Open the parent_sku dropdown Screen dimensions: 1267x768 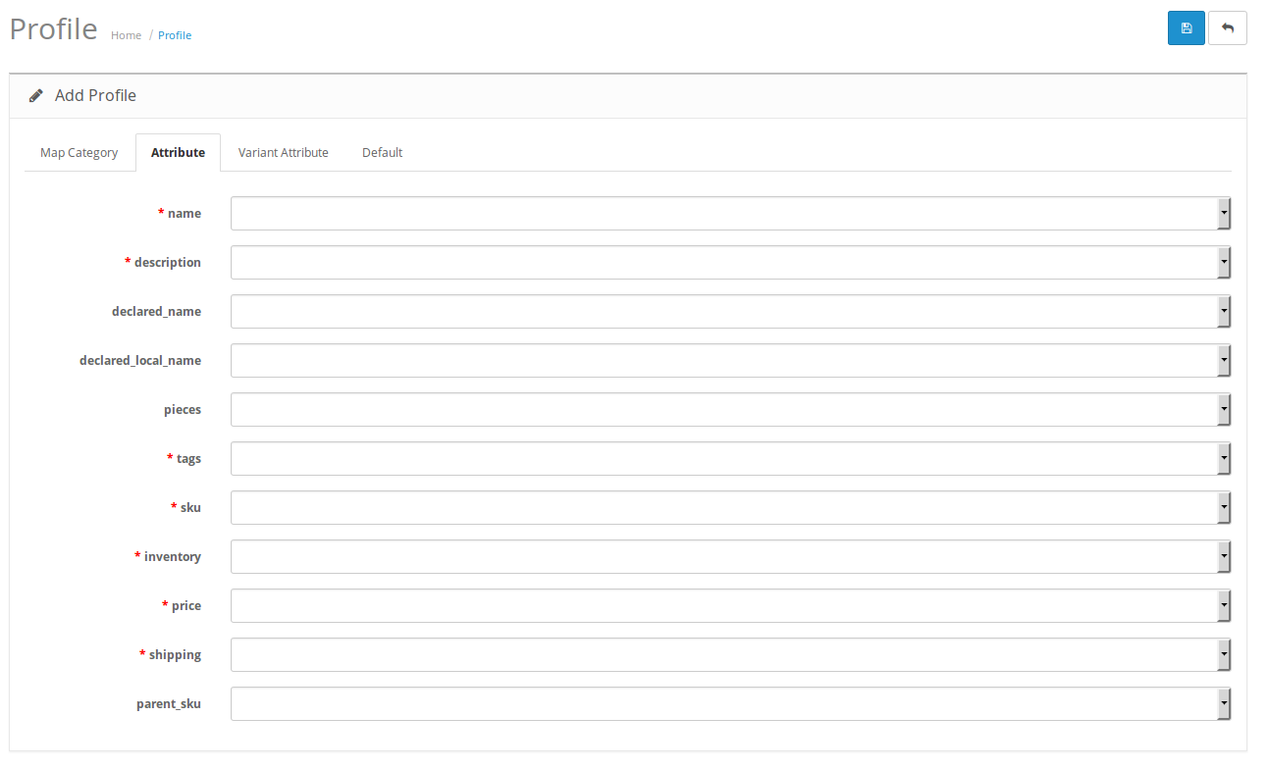pos(730,703)
